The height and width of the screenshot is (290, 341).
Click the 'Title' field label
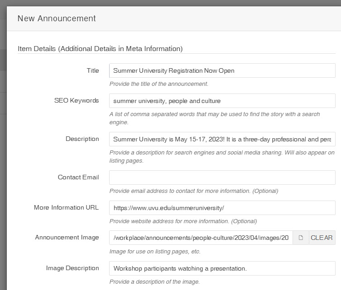click(x=93, y=70)
